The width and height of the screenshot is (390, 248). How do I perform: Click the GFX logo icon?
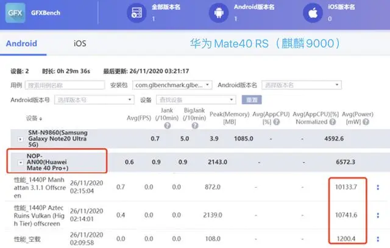pos(15,13)
